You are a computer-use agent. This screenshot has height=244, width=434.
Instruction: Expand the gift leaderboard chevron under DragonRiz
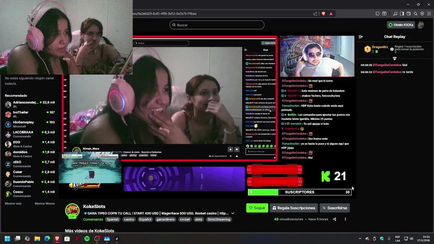[394, 59]
